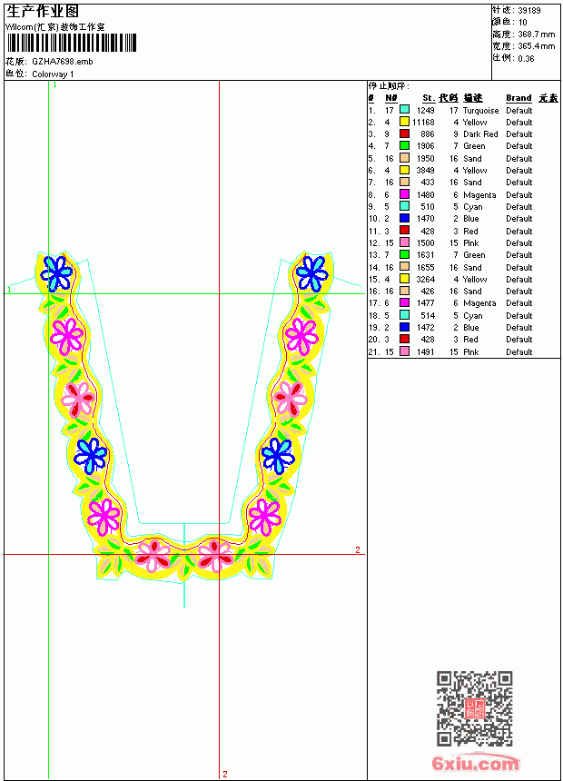
Task: Select the Blue swatch in row 10
Action: tap(405, 218)
